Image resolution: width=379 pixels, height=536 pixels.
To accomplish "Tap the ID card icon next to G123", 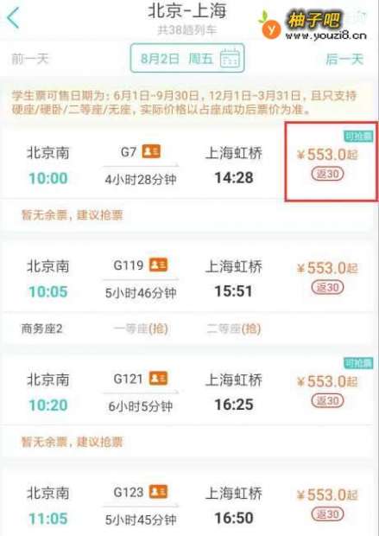I will (158, 492).
